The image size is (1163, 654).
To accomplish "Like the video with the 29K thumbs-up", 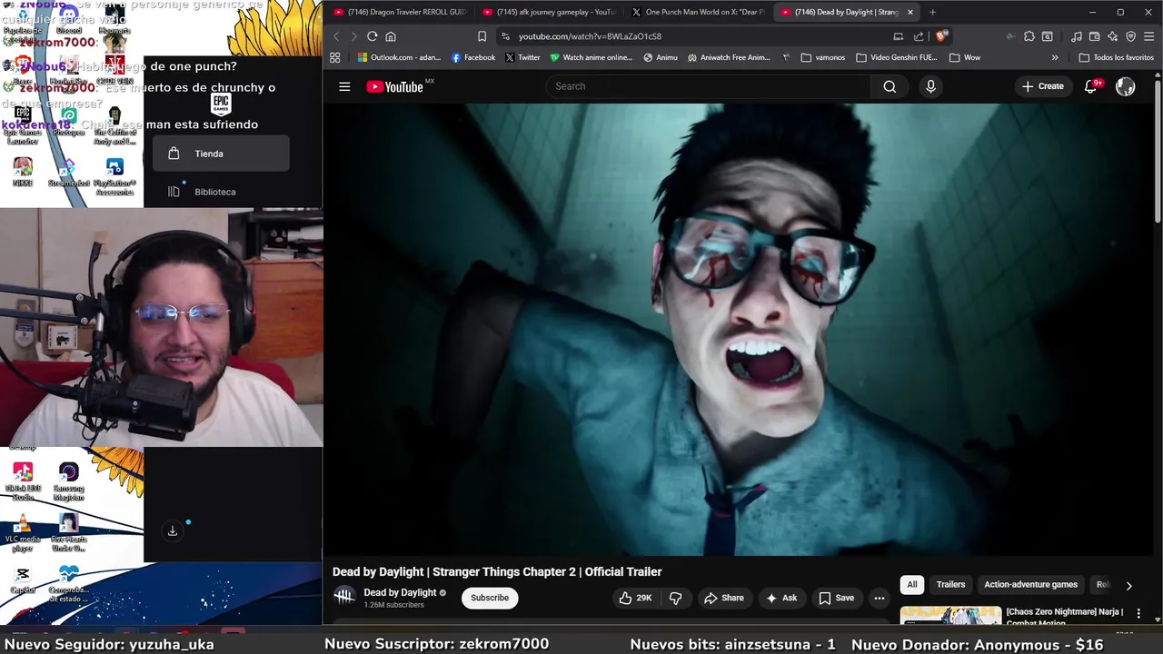I will click(x=635, y=598).
